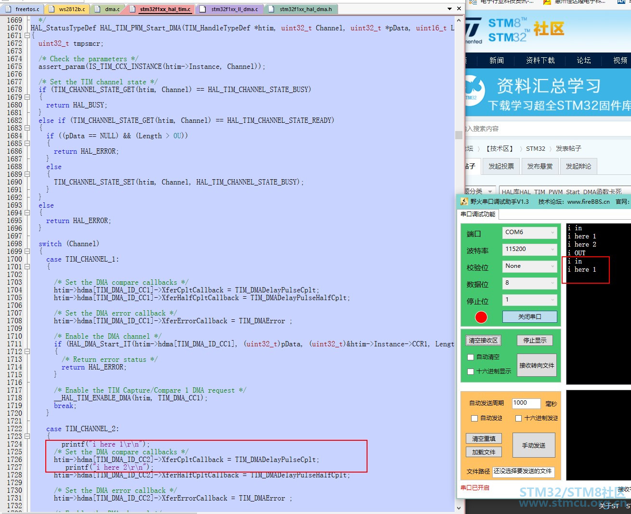Open the 惠州佳达隆电子科 browser bookmark
This screenshot has width=631, height=514.
click(x=575, y=2)
